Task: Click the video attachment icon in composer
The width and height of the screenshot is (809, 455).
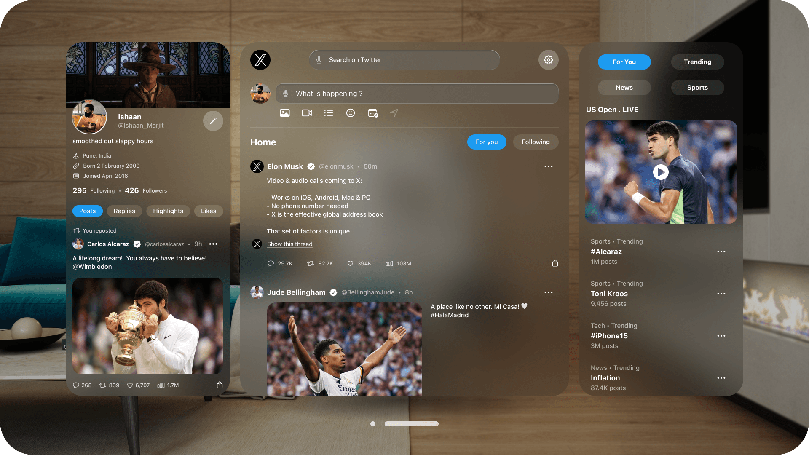Action: click(x=307, y=113)
